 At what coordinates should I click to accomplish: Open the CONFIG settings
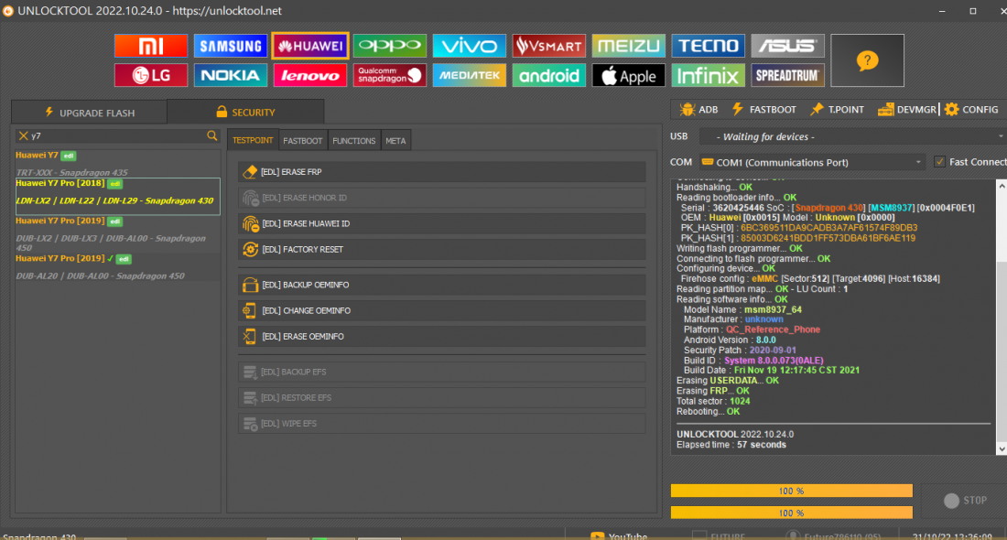[971, 109]
